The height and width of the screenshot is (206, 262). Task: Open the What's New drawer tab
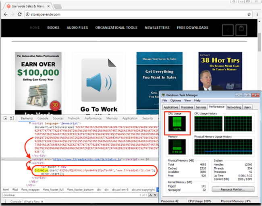click(x=32, y=202)
